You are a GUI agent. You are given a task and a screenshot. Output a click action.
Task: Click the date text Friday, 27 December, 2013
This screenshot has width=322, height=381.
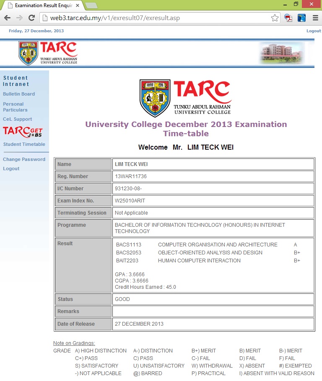pyautogui.click(x=36, y=31)
